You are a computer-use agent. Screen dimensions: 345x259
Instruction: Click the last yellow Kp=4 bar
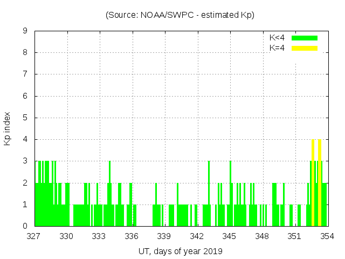(x=320, y=183)
